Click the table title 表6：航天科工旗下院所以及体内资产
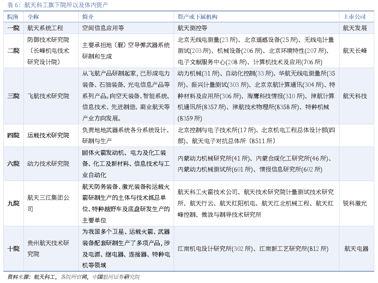 click(x=58, y=5)
